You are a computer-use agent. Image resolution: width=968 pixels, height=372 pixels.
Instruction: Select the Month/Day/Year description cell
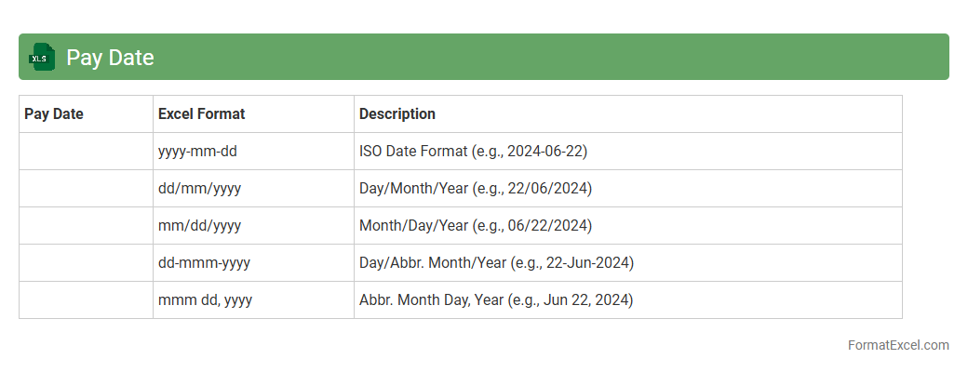tap(476, 226)
